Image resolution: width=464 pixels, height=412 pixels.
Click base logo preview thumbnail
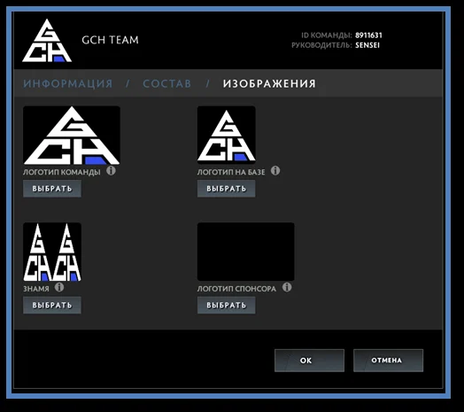click(x=227, y=135)
